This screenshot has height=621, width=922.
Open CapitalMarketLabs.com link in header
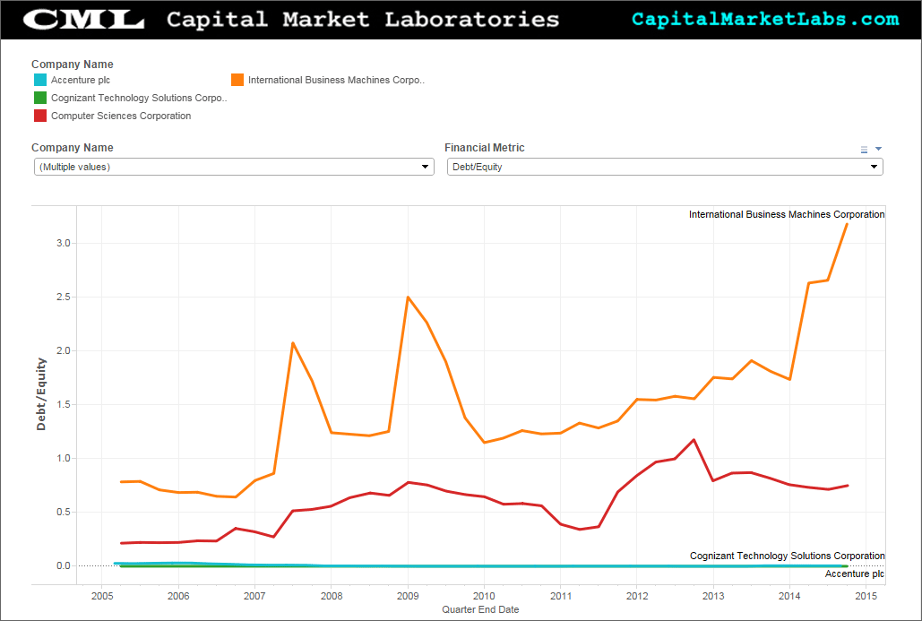click(x=764, y=20)
